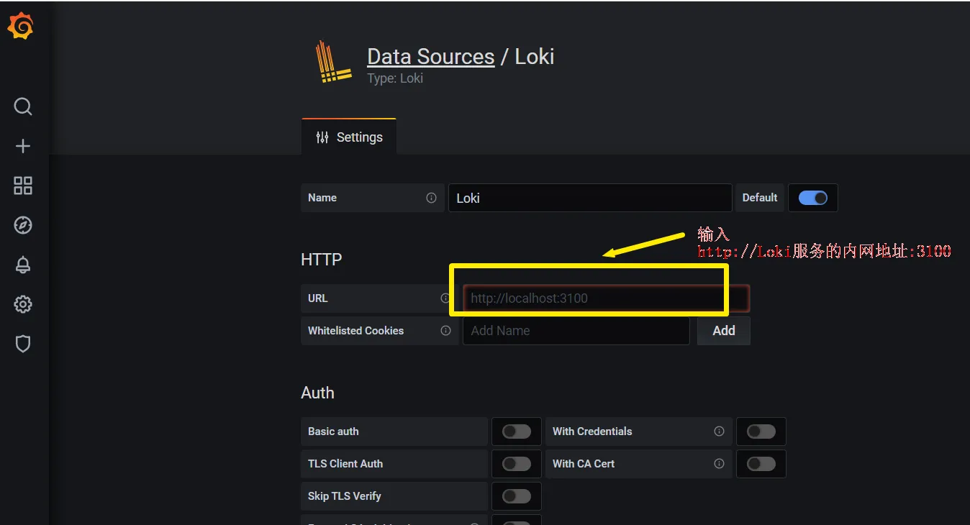Viewport: 970px width, 525px height.
Task: Click the 'URL' label
Action: pyautogui.click(x=318, y=298)
